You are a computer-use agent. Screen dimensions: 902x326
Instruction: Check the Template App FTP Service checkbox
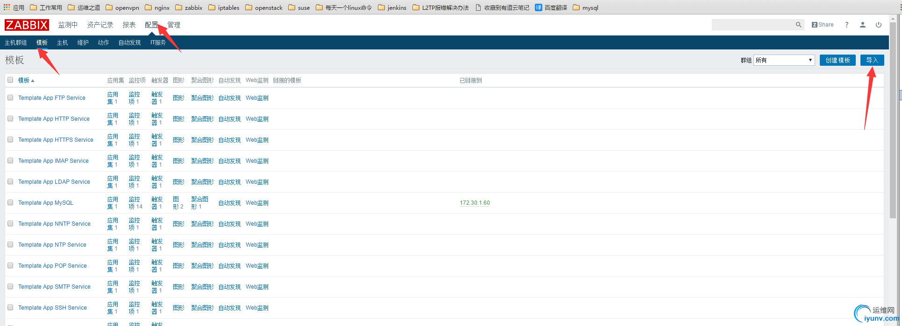10,97
